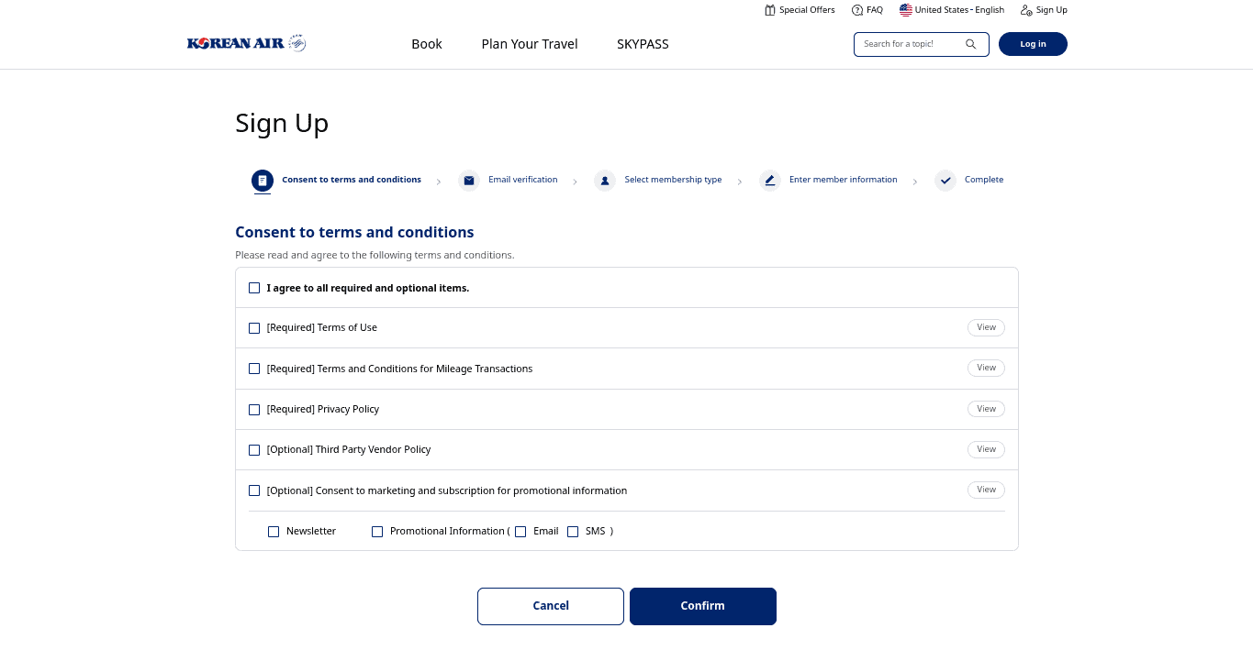The image size is (1253, 650).
Task: Check the Newsletter subscription box
Action: (274, 532)
